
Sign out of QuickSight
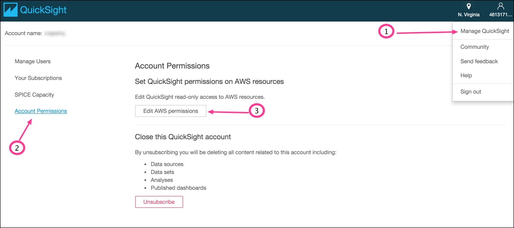coord(471,92)
